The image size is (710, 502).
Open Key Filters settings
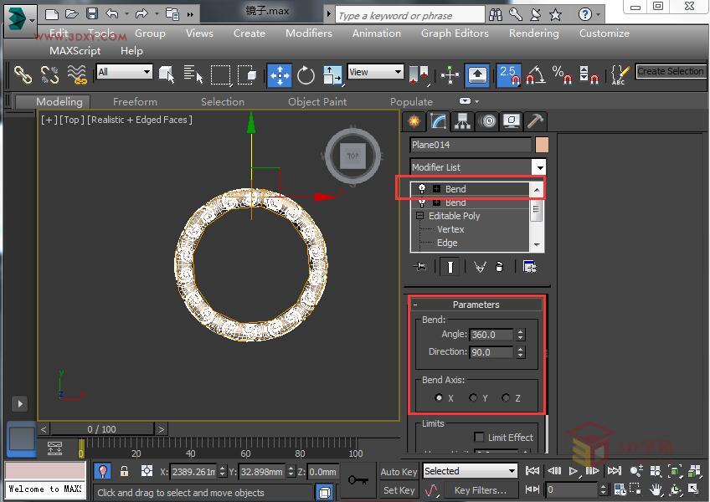tap(481, 490)
